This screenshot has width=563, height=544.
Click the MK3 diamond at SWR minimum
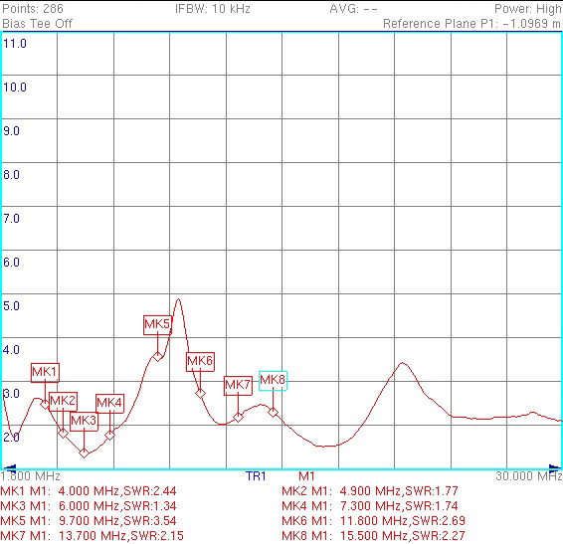click(x=84, y=453)
